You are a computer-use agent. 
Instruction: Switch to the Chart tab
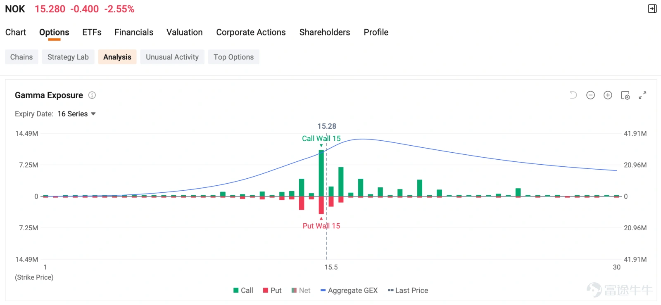pos(16,32)
